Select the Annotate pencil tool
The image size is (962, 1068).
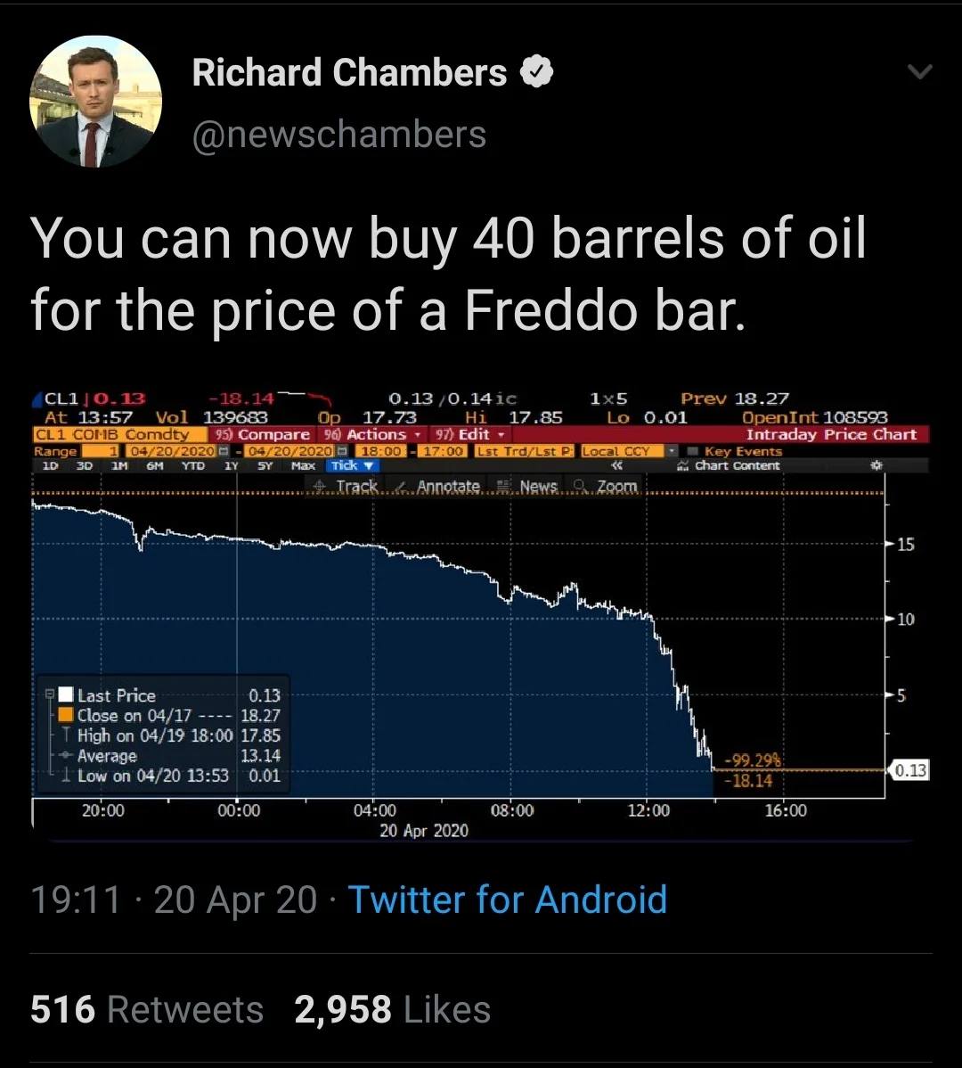[x=438, y=487]
